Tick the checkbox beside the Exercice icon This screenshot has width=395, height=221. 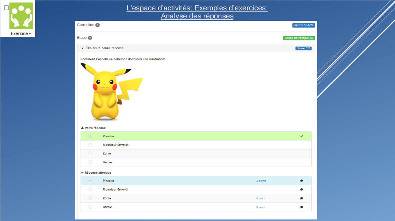coord(6,8)
